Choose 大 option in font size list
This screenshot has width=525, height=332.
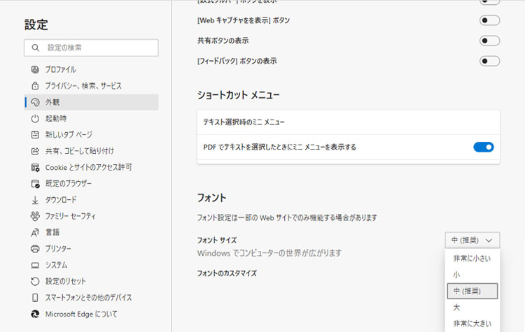[x=457, y=307]
